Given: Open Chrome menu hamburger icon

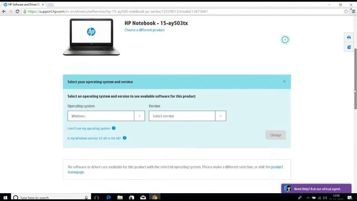Looking at the screenshot, I should pyautogui.click(x=353, y=11).
